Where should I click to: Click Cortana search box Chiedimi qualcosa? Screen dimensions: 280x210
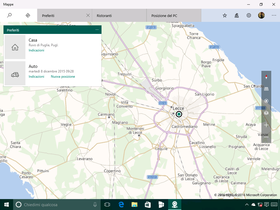[57, 205]
